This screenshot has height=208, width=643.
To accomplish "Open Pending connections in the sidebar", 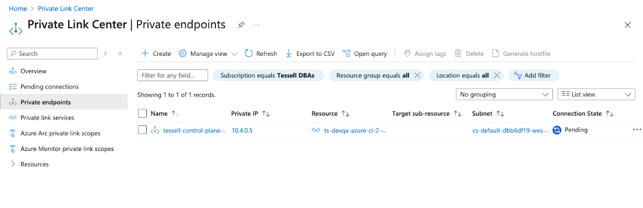I will point(49,87).
